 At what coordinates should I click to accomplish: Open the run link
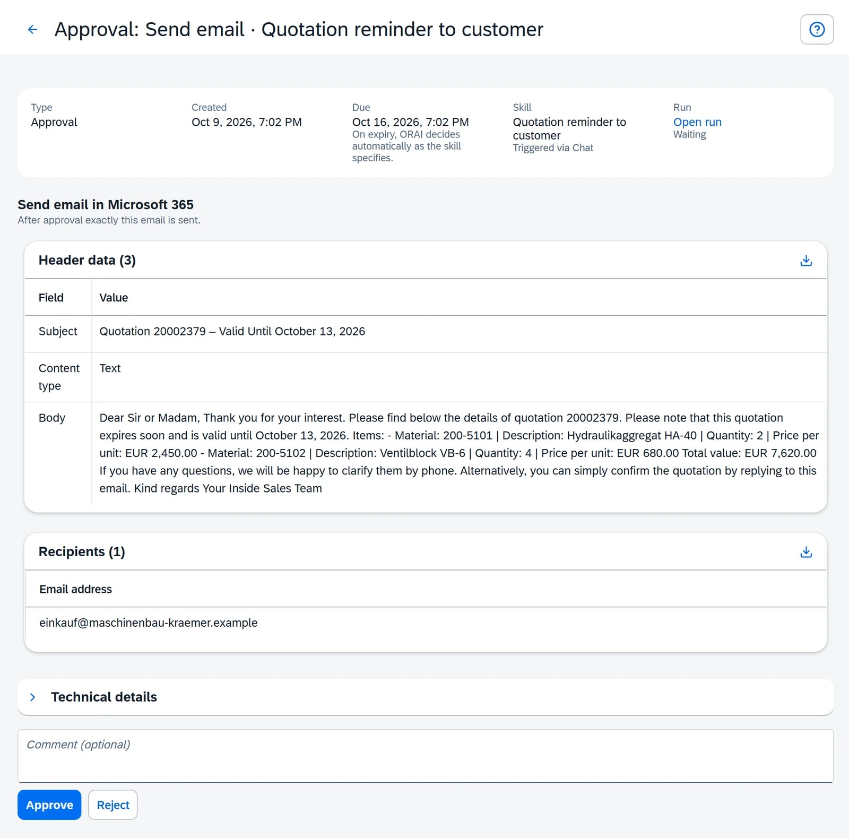697,122
